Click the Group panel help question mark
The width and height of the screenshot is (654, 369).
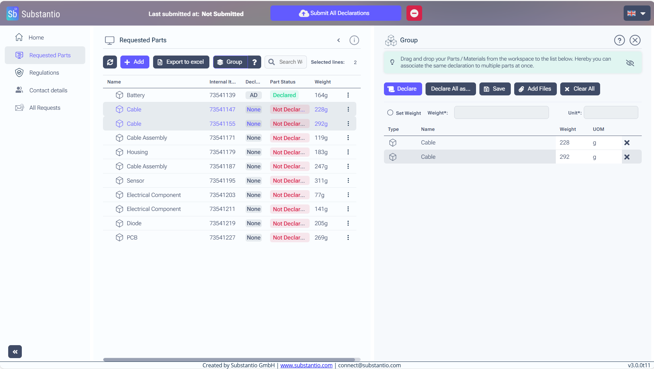[x=619, y=40]
